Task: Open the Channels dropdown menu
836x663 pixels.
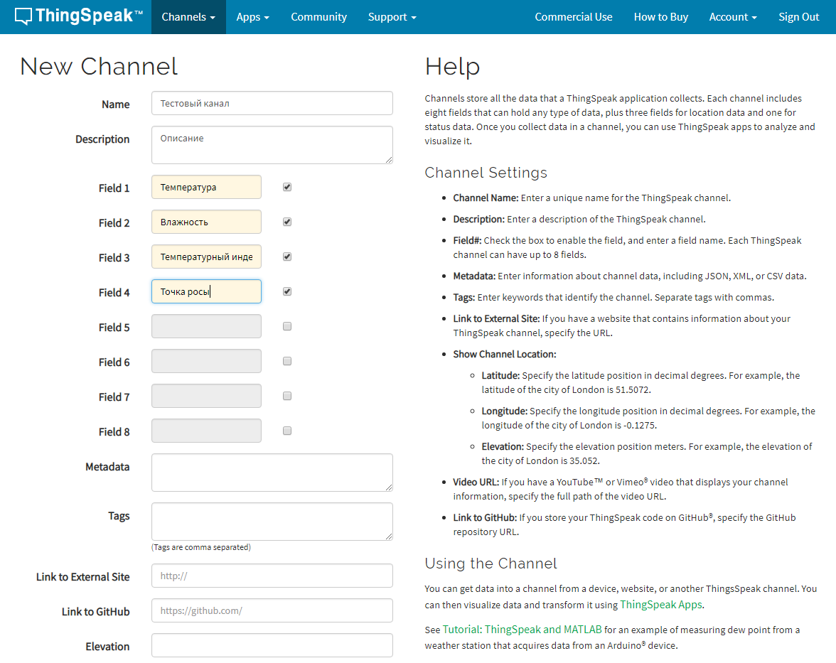Action: (x=188, y=17)
